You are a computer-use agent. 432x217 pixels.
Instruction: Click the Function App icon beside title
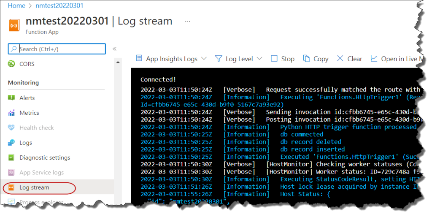click(15, 25)
